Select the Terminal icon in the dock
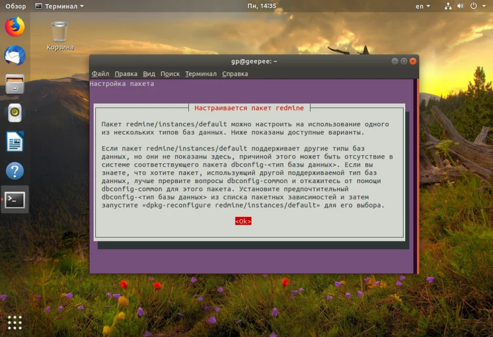Screen dimensions: 493x337 pyautogui.click(x=15, y=200)
